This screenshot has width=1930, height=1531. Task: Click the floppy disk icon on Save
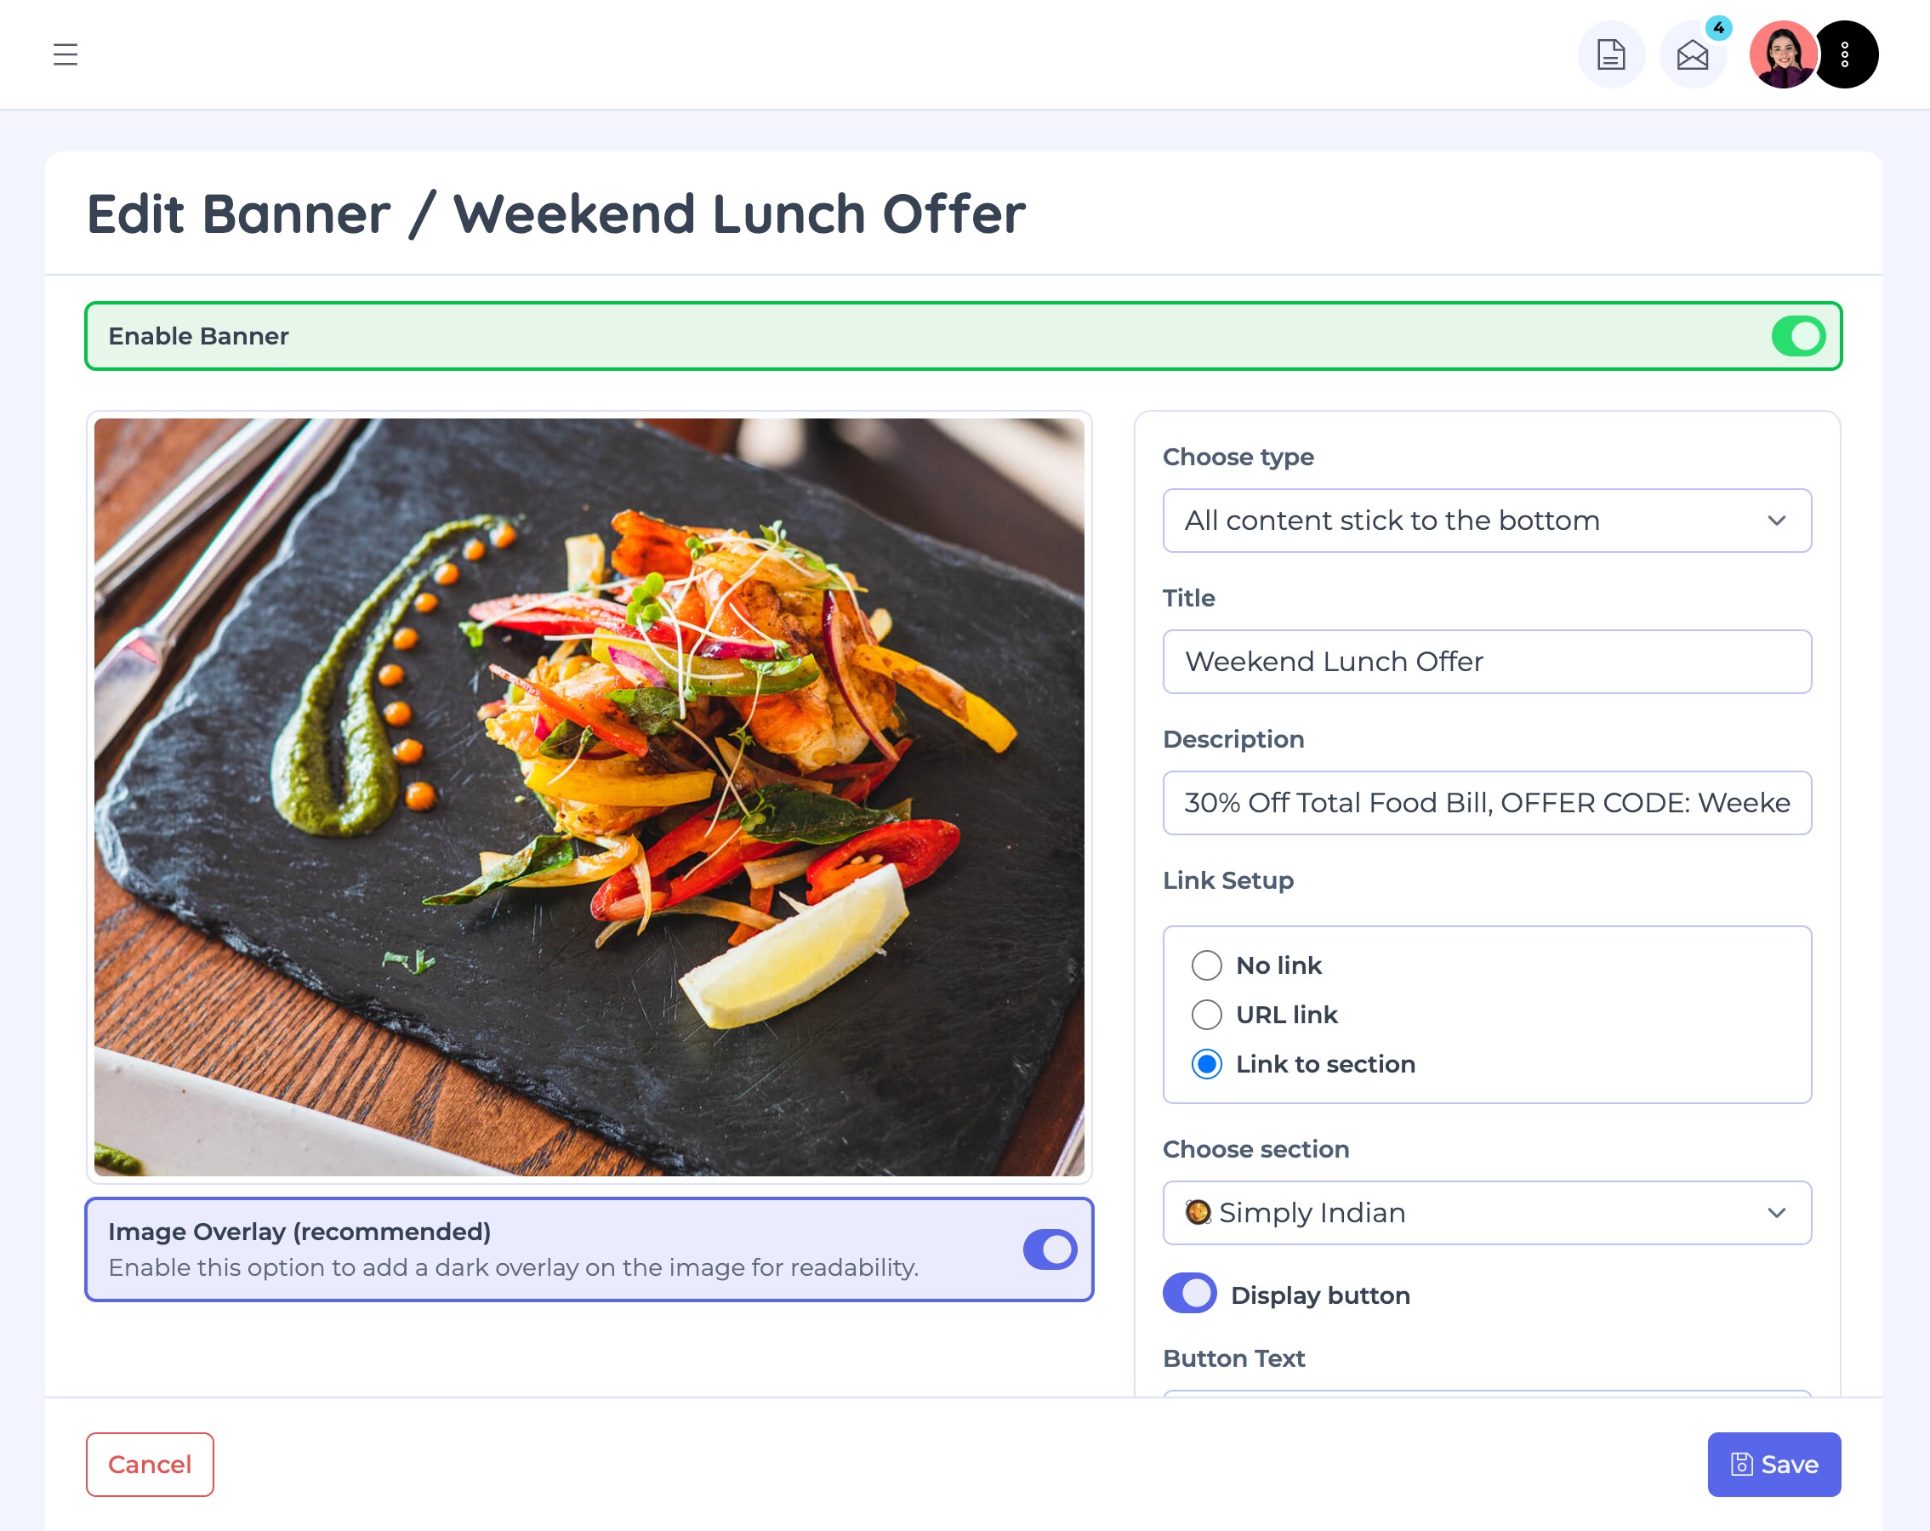tap(1741, 1464)
